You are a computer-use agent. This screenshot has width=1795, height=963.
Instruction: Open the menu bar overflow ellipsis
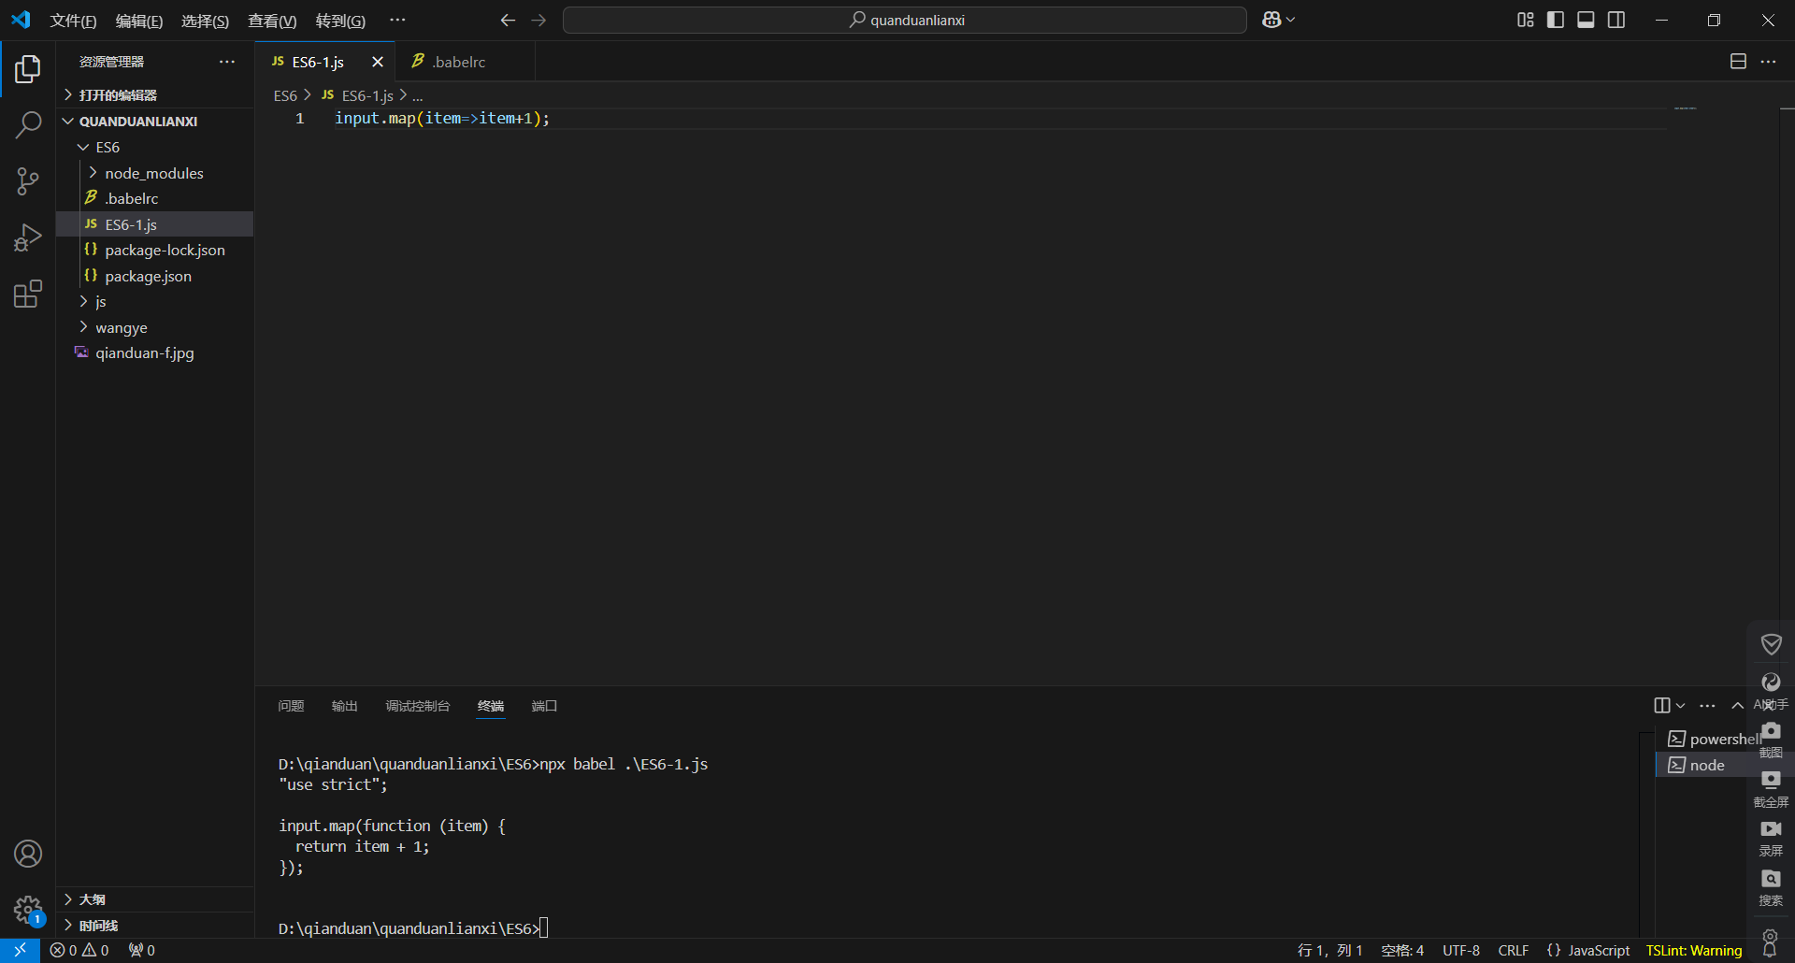coord(397,20)
